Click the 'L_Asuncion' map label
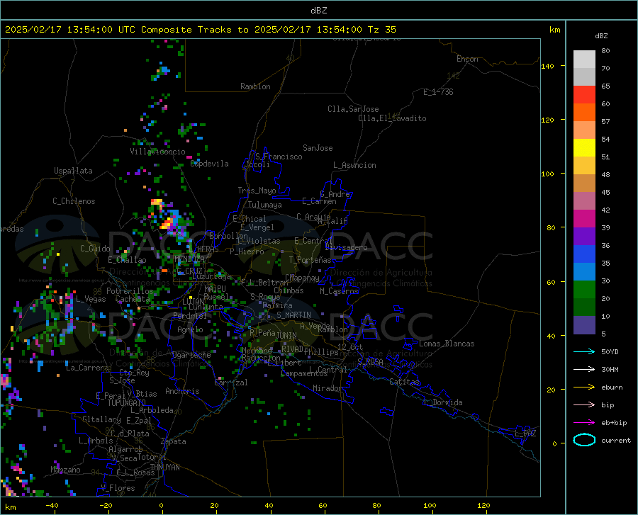638x515 pixels. [x=354, y=165]
